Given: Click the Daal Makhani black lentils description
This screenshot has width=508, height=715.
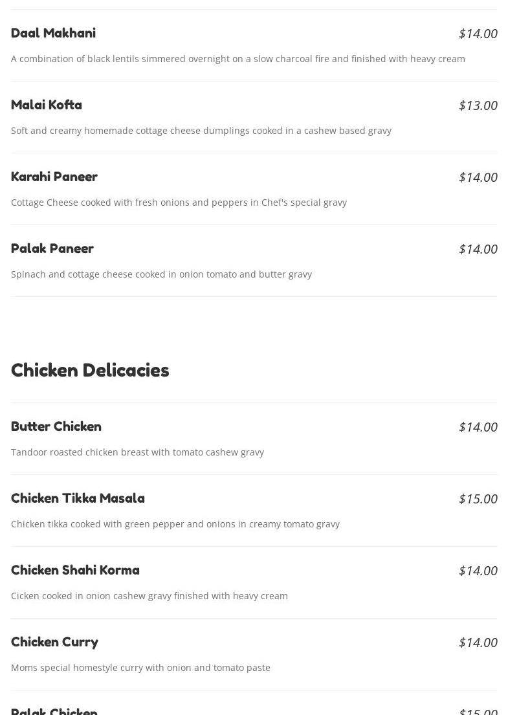Looking at the screenshot, I should pos(238,59).
